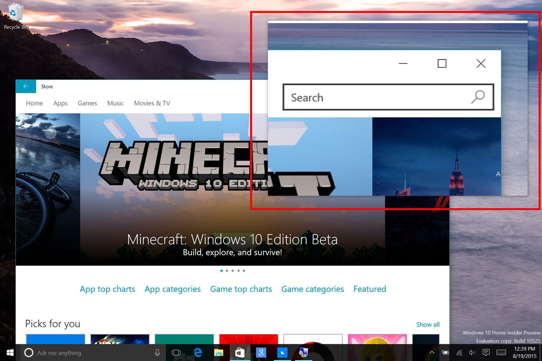This screenshot has width=542, height=361.
Task: Switch to the Games tab in Store
Action: [x=87, y=103]
